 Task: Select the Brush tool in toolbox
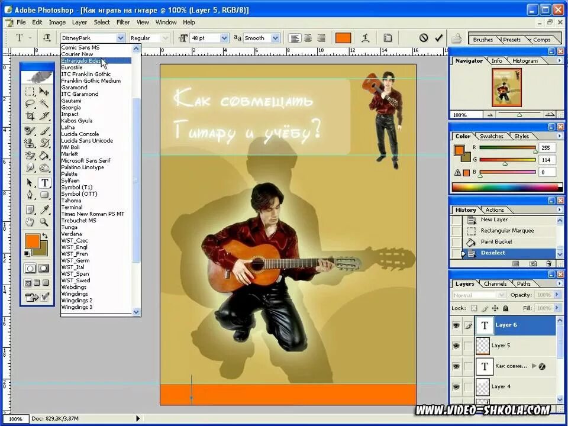44,130
